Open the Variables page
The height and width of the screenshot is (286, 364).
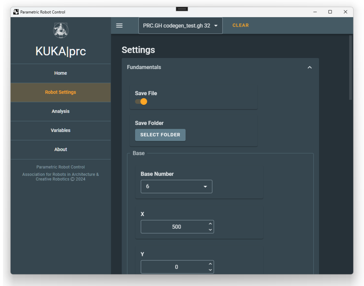point(61,130)
